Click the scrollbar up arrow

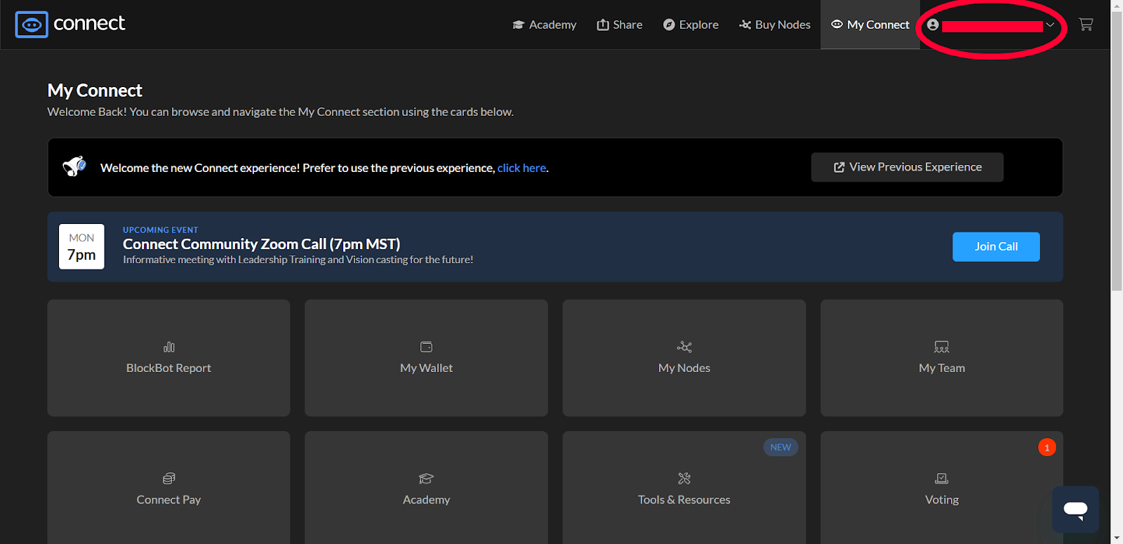(1117, 6)
